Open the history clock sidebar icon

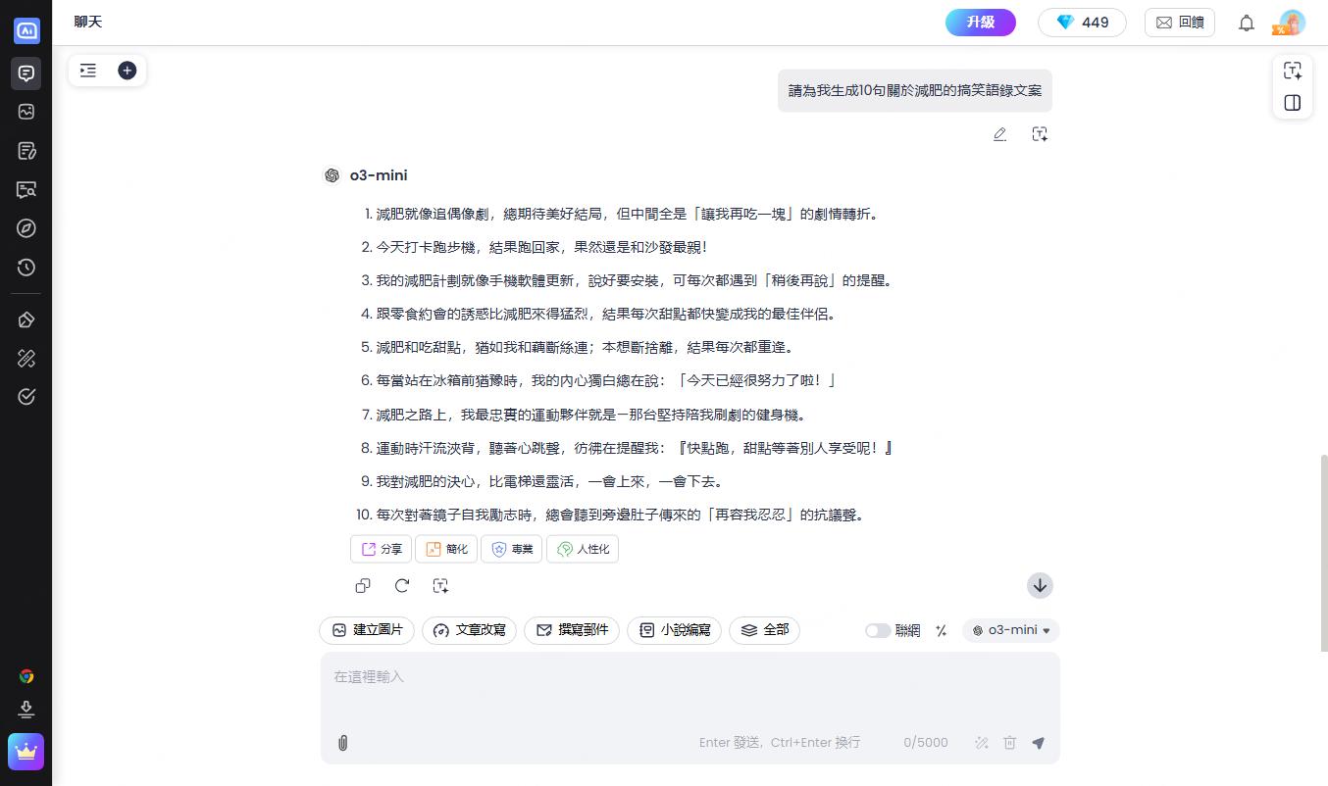(26, 268)
